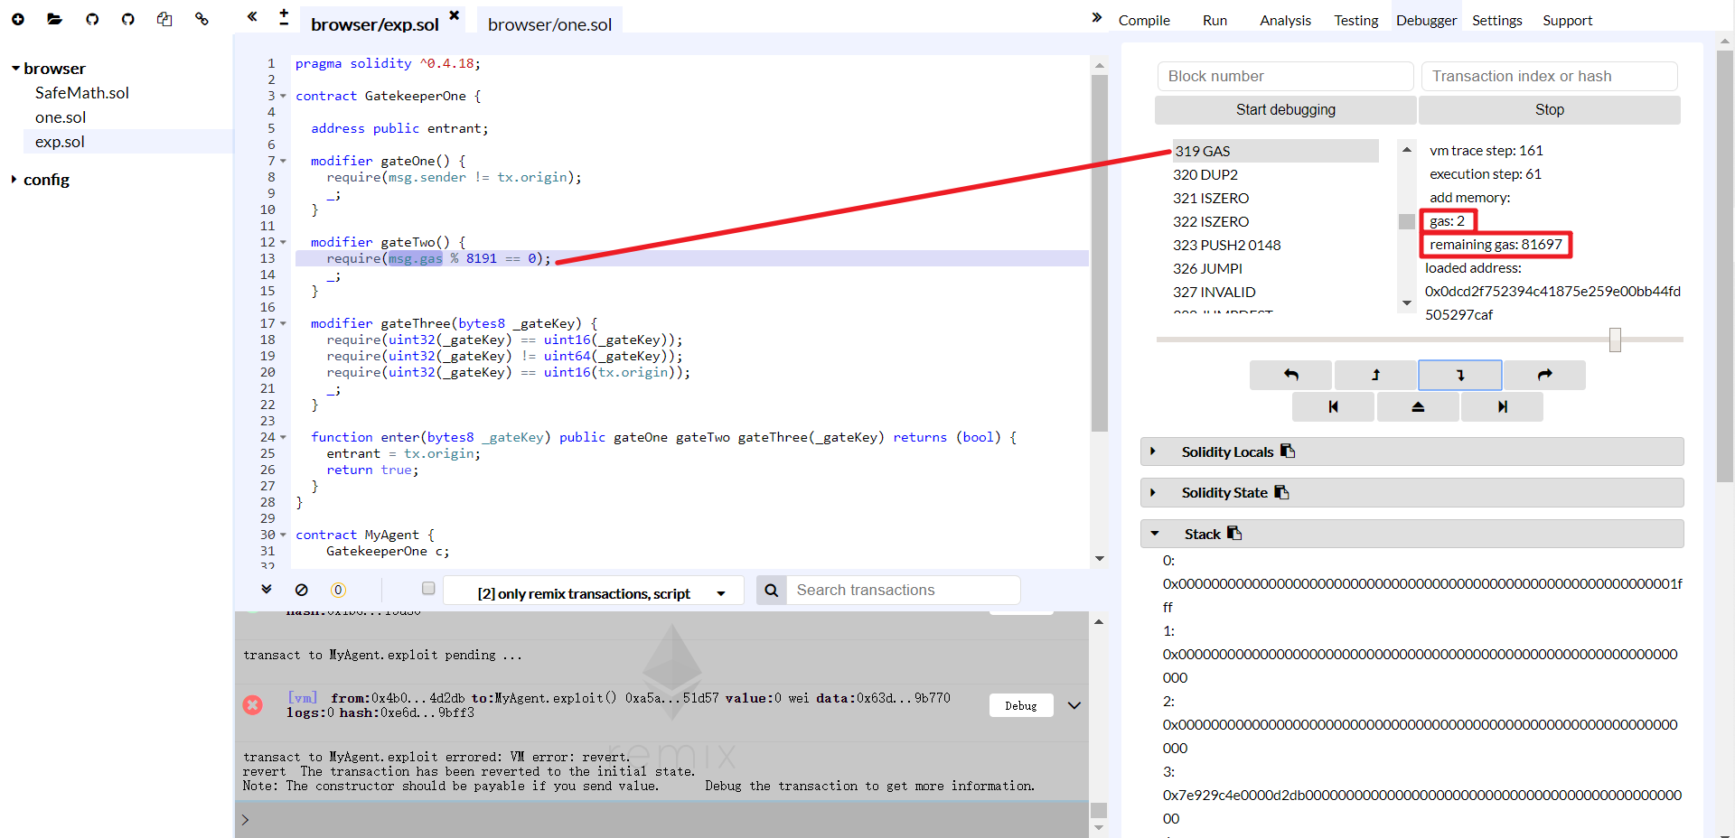Click the second GitHub icon
The width and height of the screenshot is (1735, 838).
click(128, 19)
